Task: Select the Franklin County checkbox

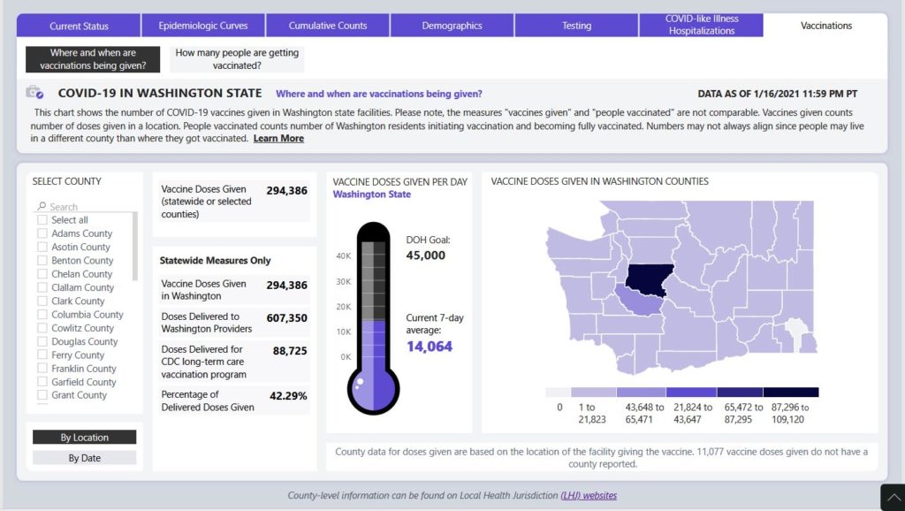Action: (x=42, y=369)
